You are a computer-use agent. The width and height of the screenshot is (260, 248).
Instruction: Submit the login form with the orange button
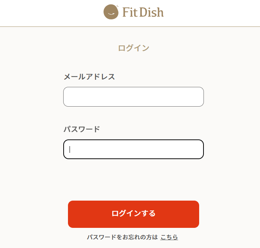[x=133, y=214]
